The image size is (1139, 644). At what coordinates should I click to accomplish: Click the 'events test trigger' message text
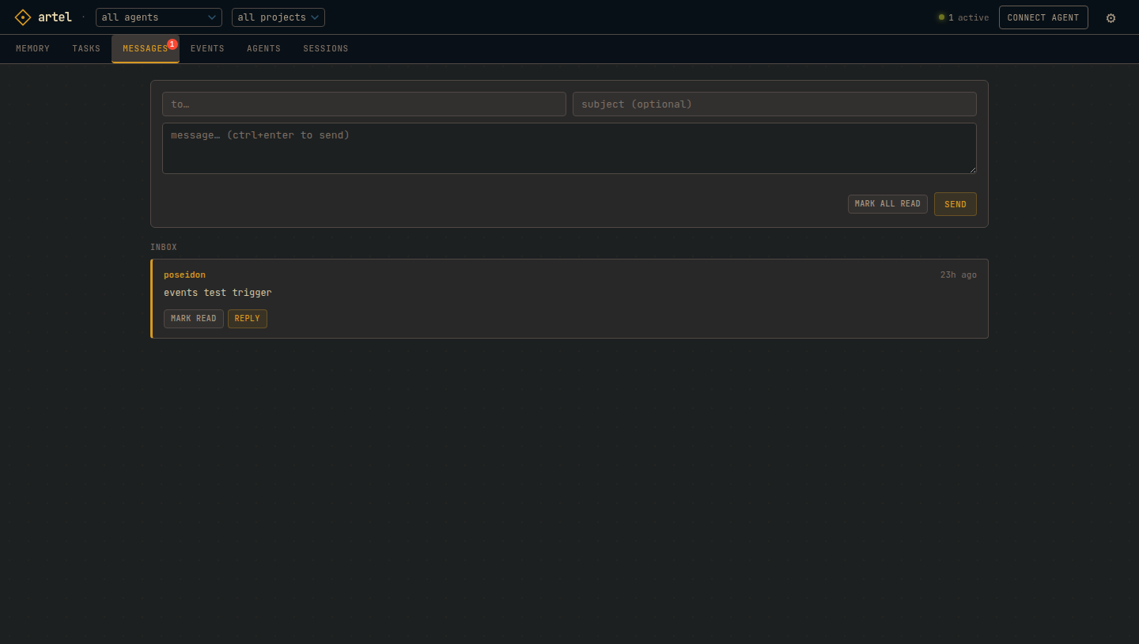(x=218, y=293)
